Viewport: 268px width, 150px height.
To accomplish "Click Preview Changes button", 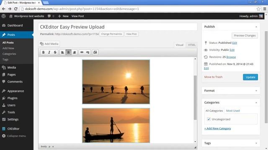I will (245, 35).
